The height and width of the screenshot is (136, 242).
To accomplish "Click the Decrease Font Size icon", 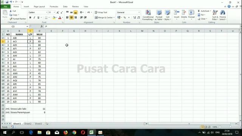I will click(x=61, y=12).
